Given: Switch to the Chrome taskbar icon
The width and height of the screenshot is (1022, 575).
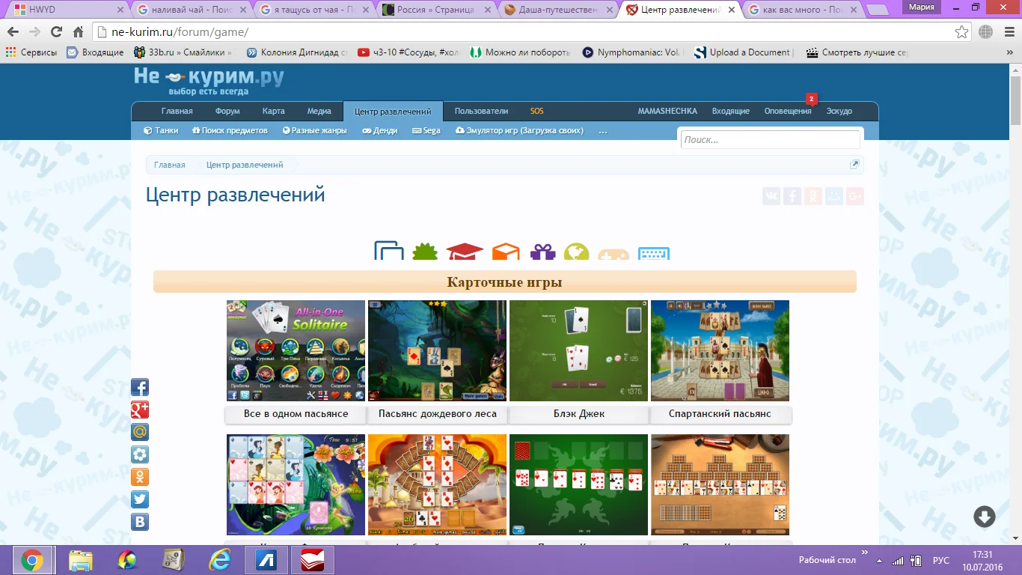Looking at the screenshot, I should pyautogui.click(x=31, y=560).
